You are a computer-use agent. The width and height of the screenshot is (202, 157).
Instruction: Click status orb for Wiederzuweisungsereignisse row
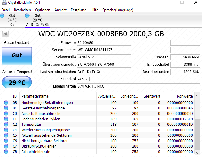coord(6,130)
